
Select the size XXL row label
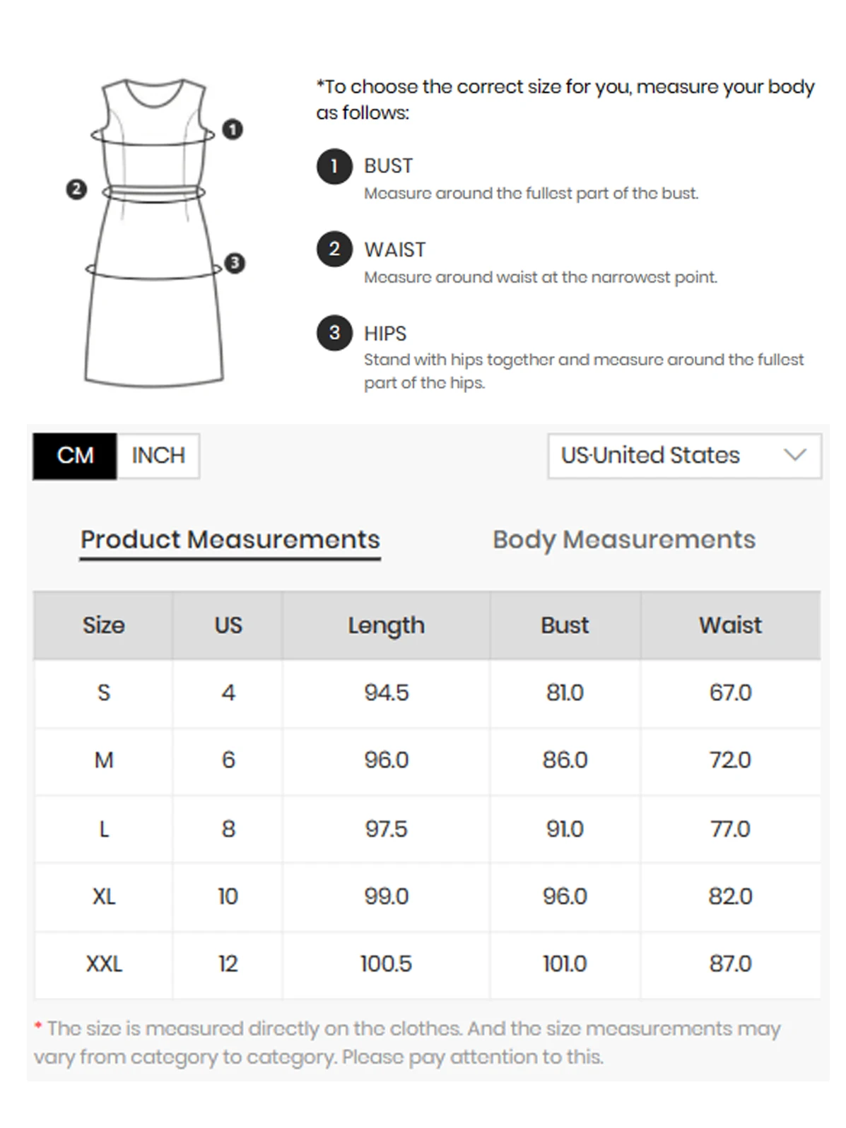pyautogui.click(x=103, y=964)
